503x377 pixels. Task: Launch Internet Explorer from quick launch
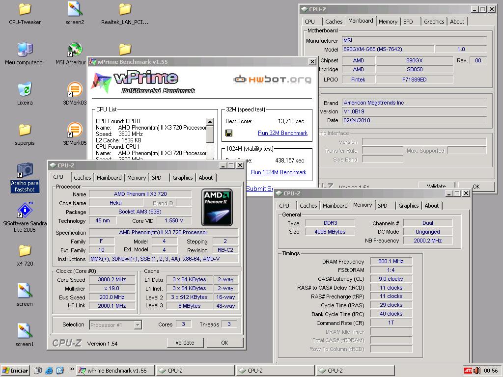tap(49, 371)
